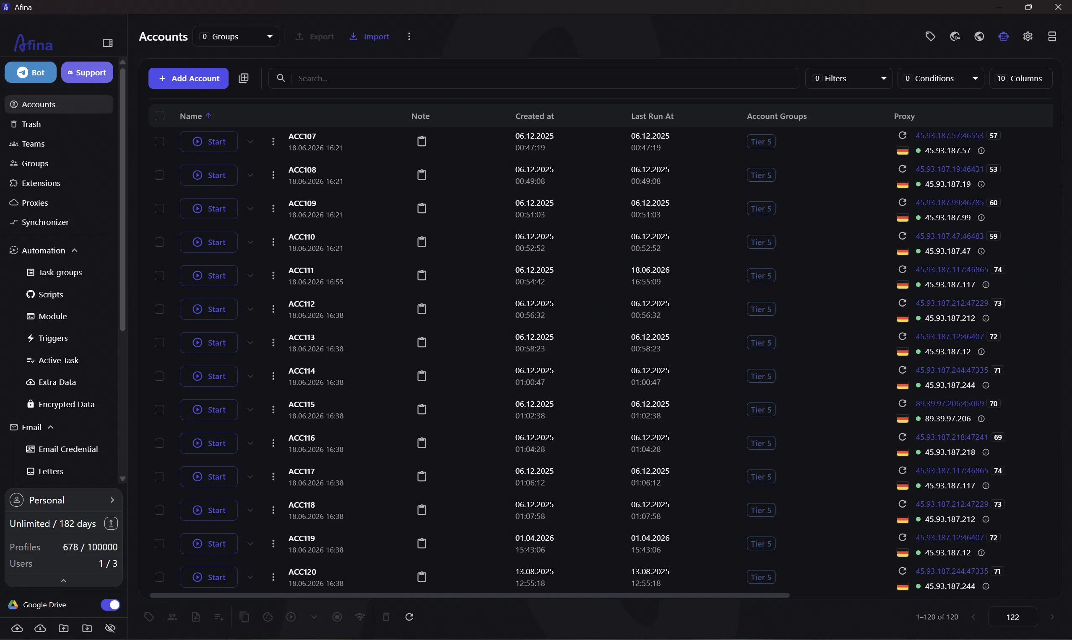Open the cookie icon in top toolbar

[x=955, y=37]
